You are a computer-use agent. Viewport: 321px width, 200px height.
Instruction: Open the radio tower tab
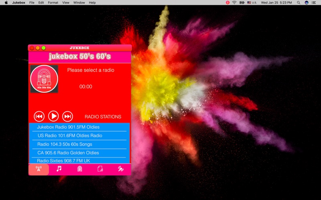(39, 169)
